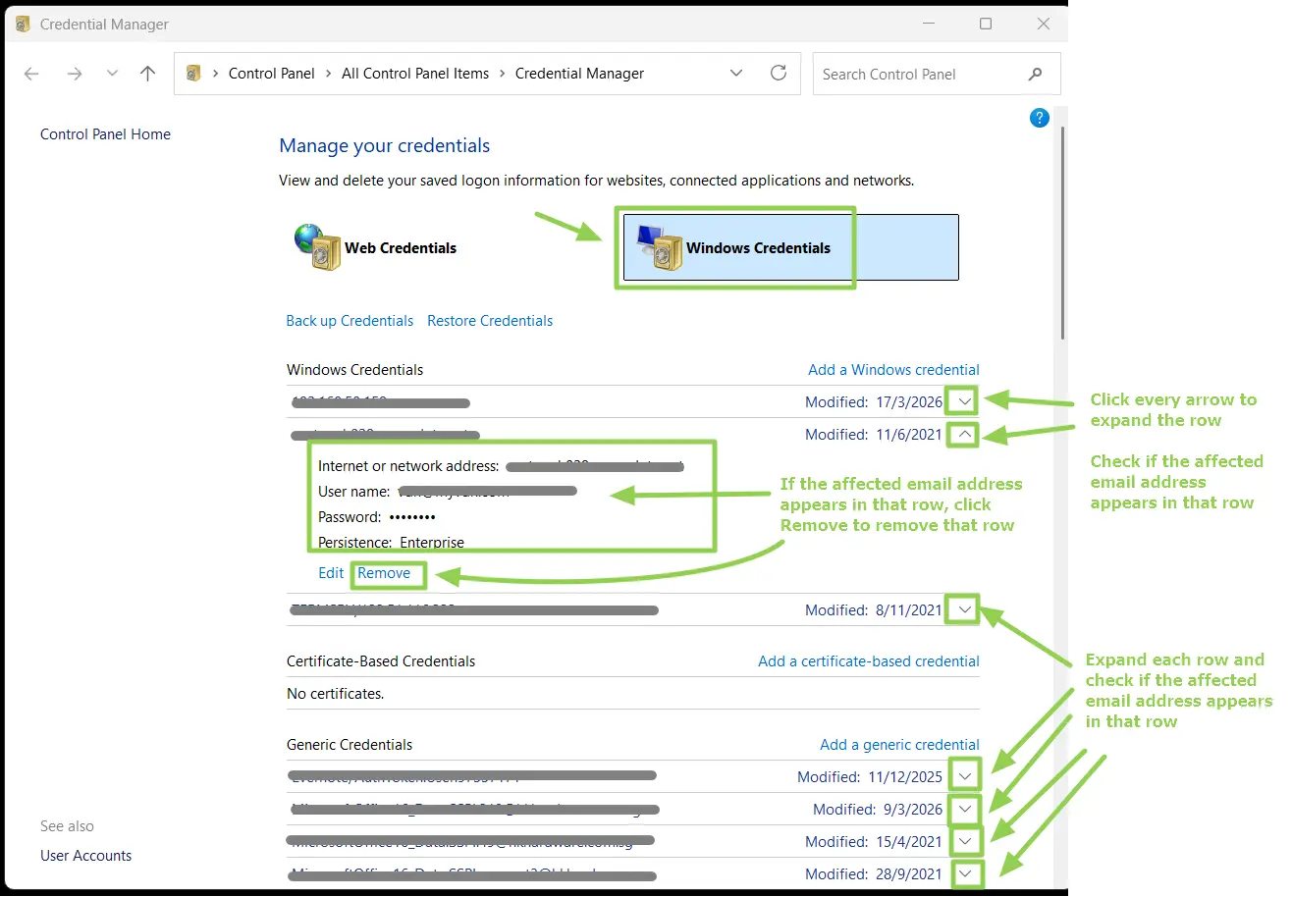Open the recent locations chevron
The image size is (1292, 897).
click(x=112, y=74)
